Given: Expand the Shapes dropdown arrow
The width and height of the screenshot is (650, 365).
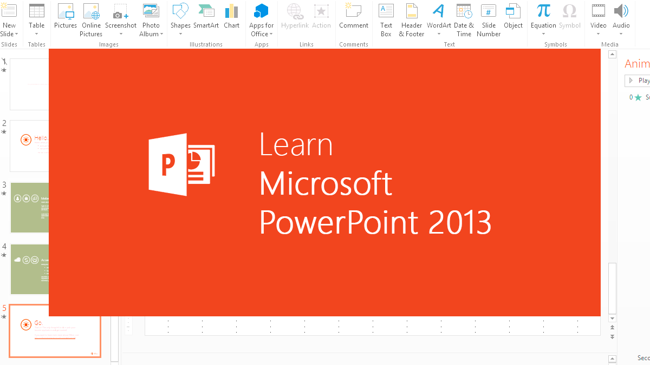Looking at the screenshot, I should [x=180, y=34].
